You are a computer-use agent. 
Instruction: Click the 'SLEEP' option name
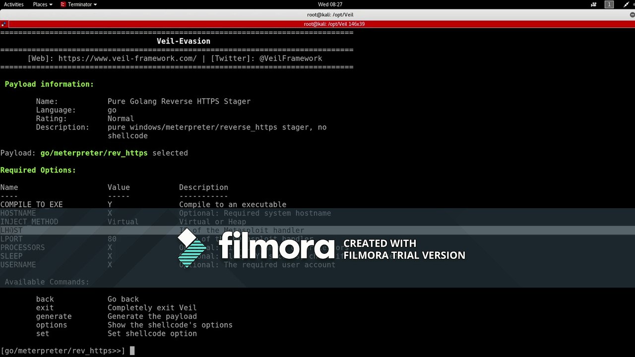(x=11, y=256)
